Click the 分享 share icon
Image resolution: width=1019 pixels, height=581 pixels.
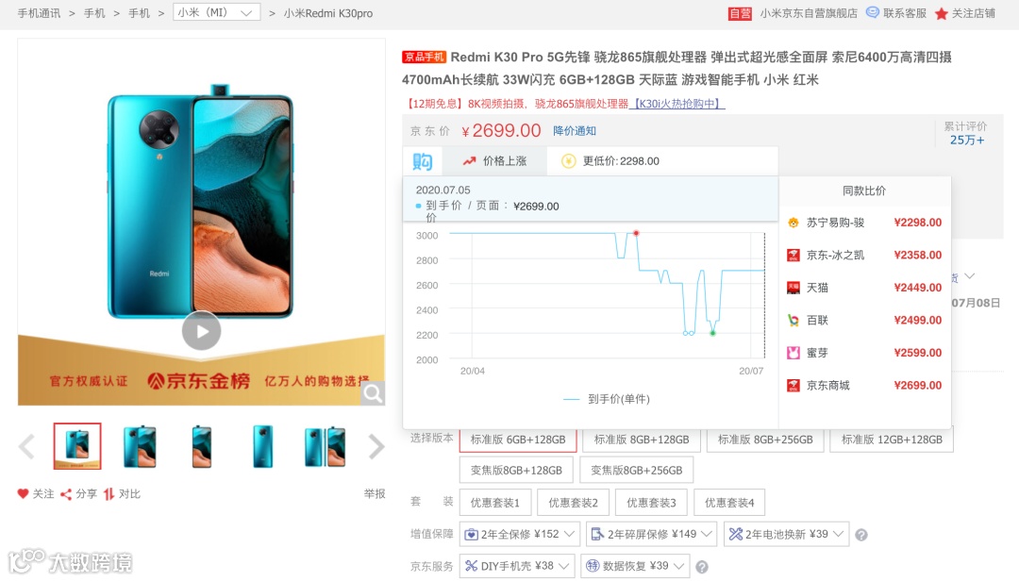coord(66,494)
